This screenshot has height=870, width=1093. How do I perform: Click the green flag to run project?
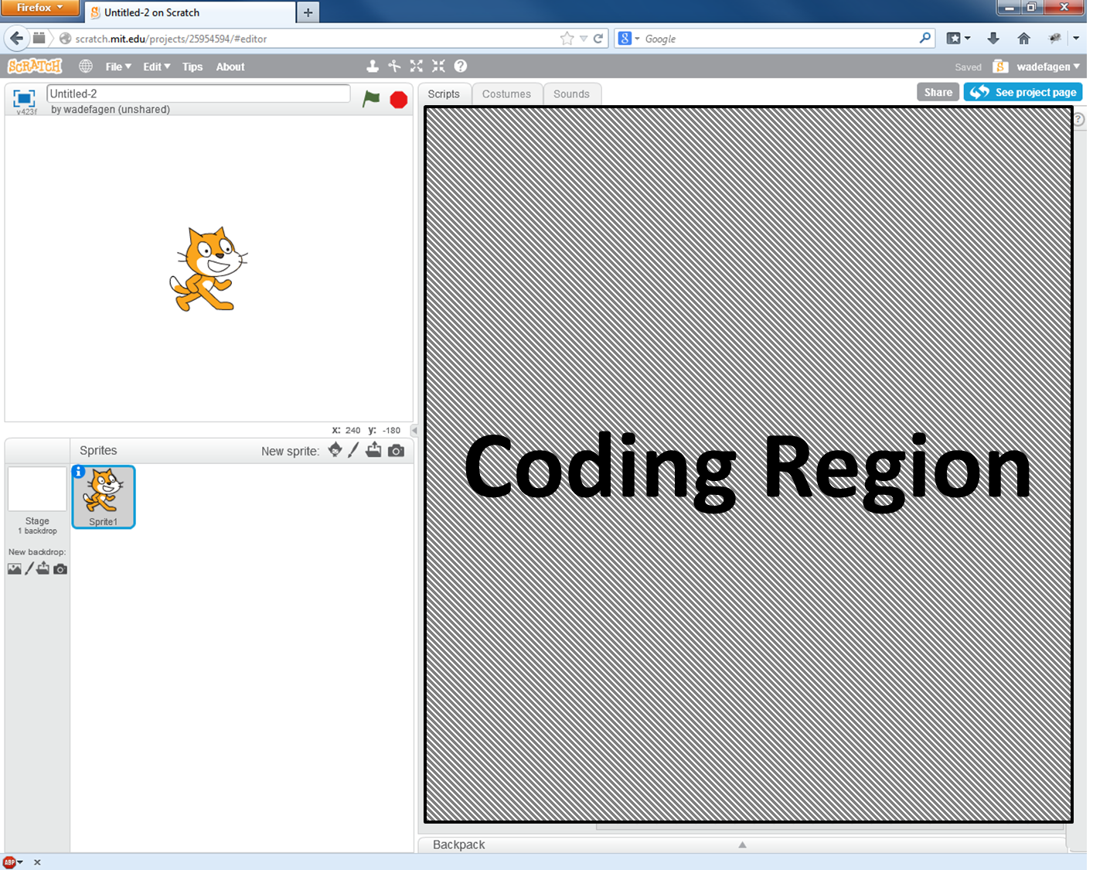coord(371,99)
